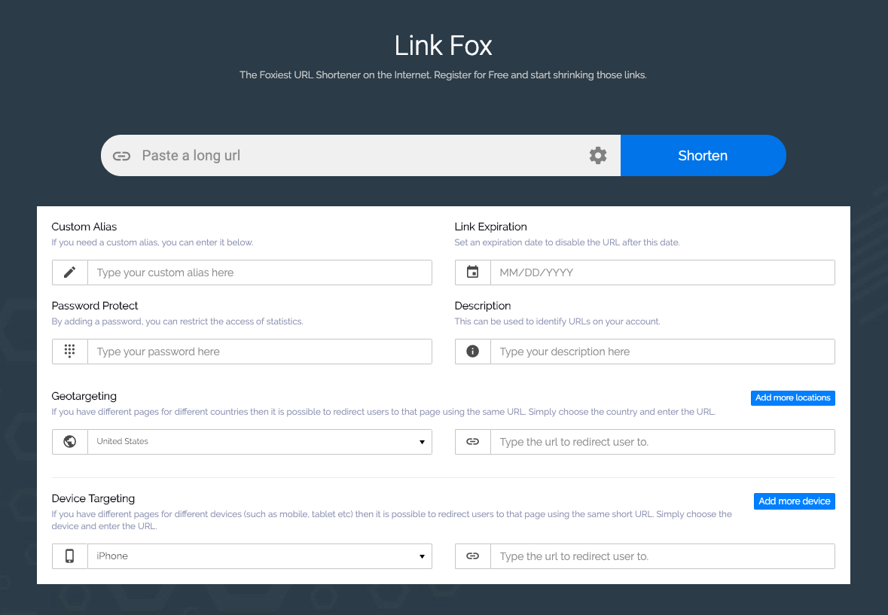Click the link icon inside the long URL field

[x=121, y=155]
